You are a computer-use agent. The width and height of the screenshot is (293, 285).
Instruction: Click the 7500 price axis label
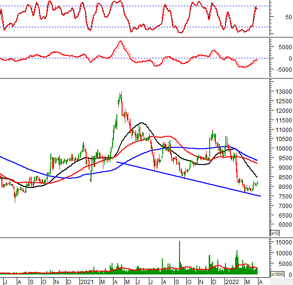click(285, 197)
